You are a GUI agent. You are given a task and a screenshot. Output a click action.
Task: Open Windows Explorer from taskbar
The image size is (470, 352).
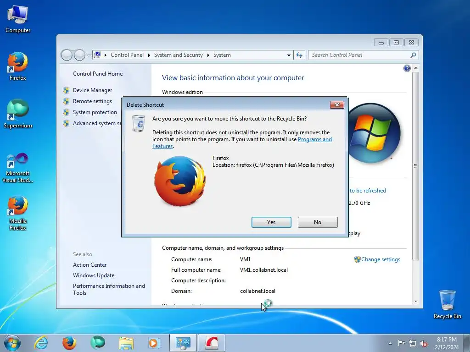[126, 343]
